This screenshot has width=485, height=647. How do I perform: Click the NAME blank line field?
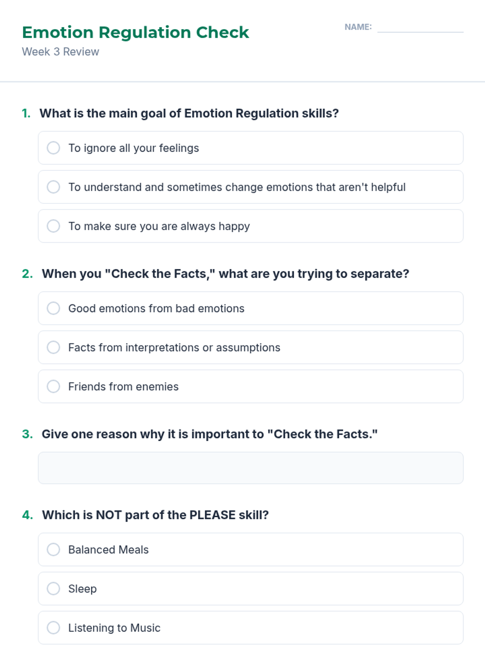pos(420,27)
